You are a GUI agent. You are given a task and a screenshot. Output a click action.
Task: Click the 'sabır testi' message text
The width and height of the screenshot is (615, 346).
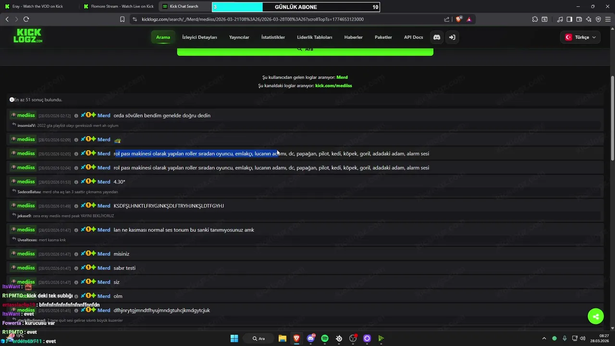(124, 268)
